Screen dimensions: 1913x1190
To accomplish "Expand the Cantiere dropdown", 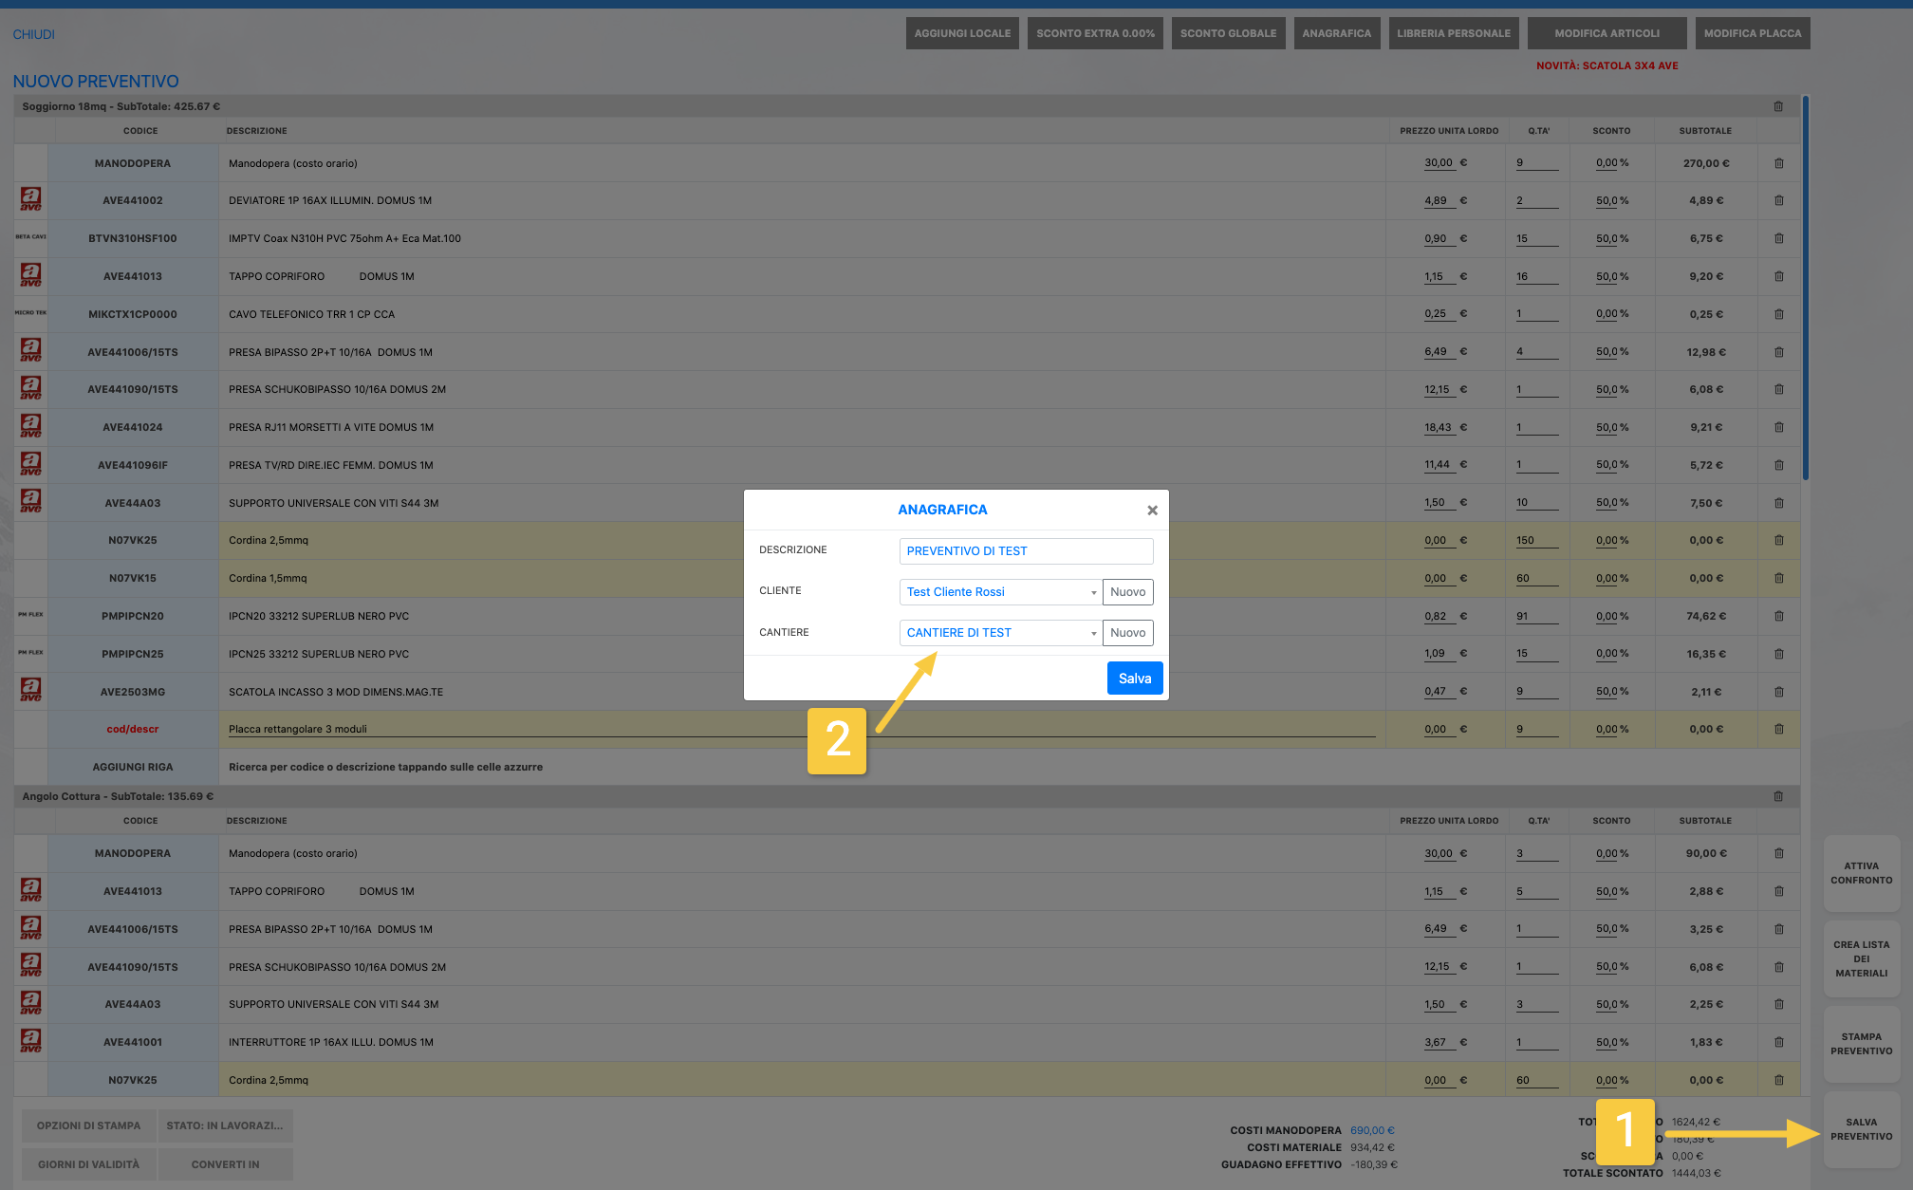I will pos(1000,633).
